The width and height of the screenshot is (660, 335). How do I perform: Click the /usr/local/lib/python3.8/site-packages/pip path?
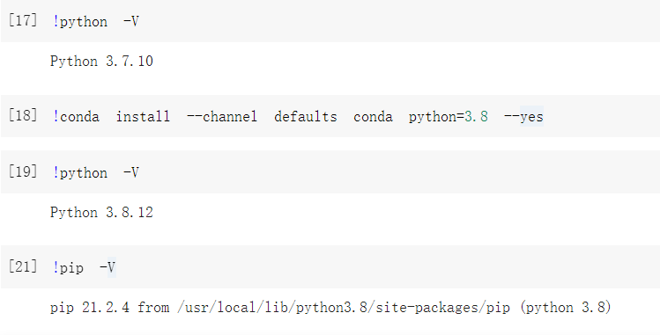(x=344, y=308)
